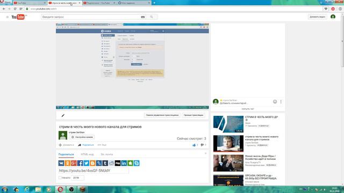The height and width of the screenshot is (193, 344).
Task: Share the video via the green house icon
Action: tap(130, 163)
